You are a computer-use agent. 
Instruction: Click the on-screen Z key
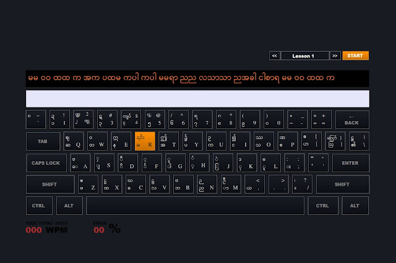click(x=88, y=185)
